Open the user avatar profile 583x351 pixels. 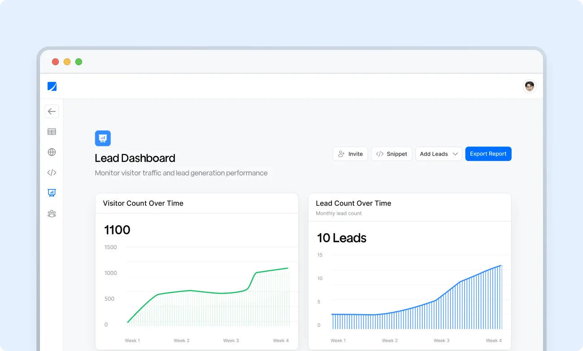pos(530,86)
